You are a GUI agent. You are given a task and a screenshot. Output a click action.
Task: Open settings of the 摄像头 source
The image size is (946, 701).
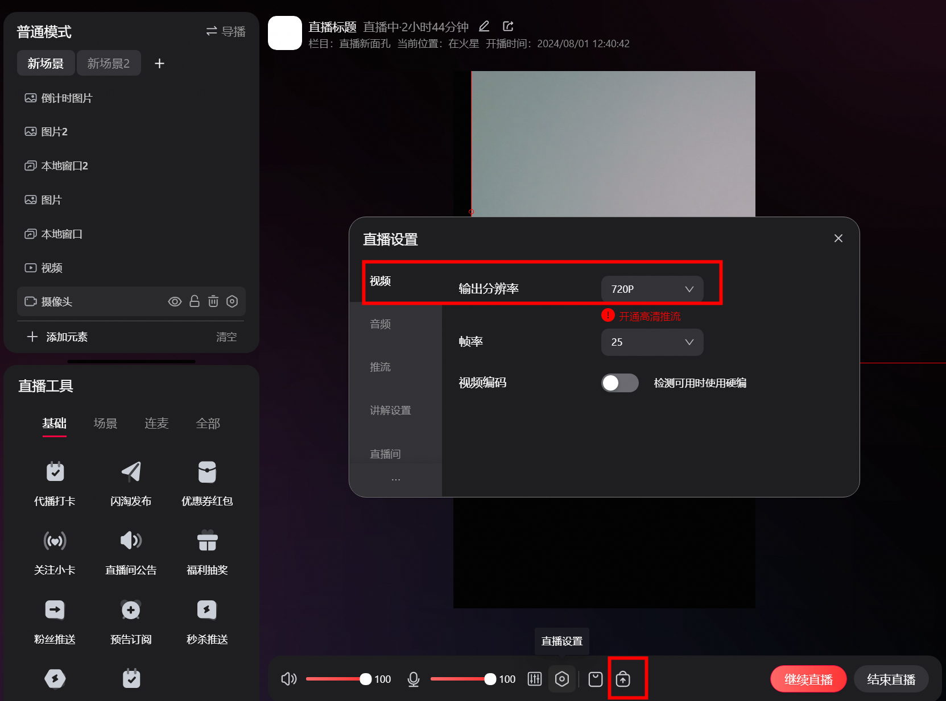[x=232, y=301]
